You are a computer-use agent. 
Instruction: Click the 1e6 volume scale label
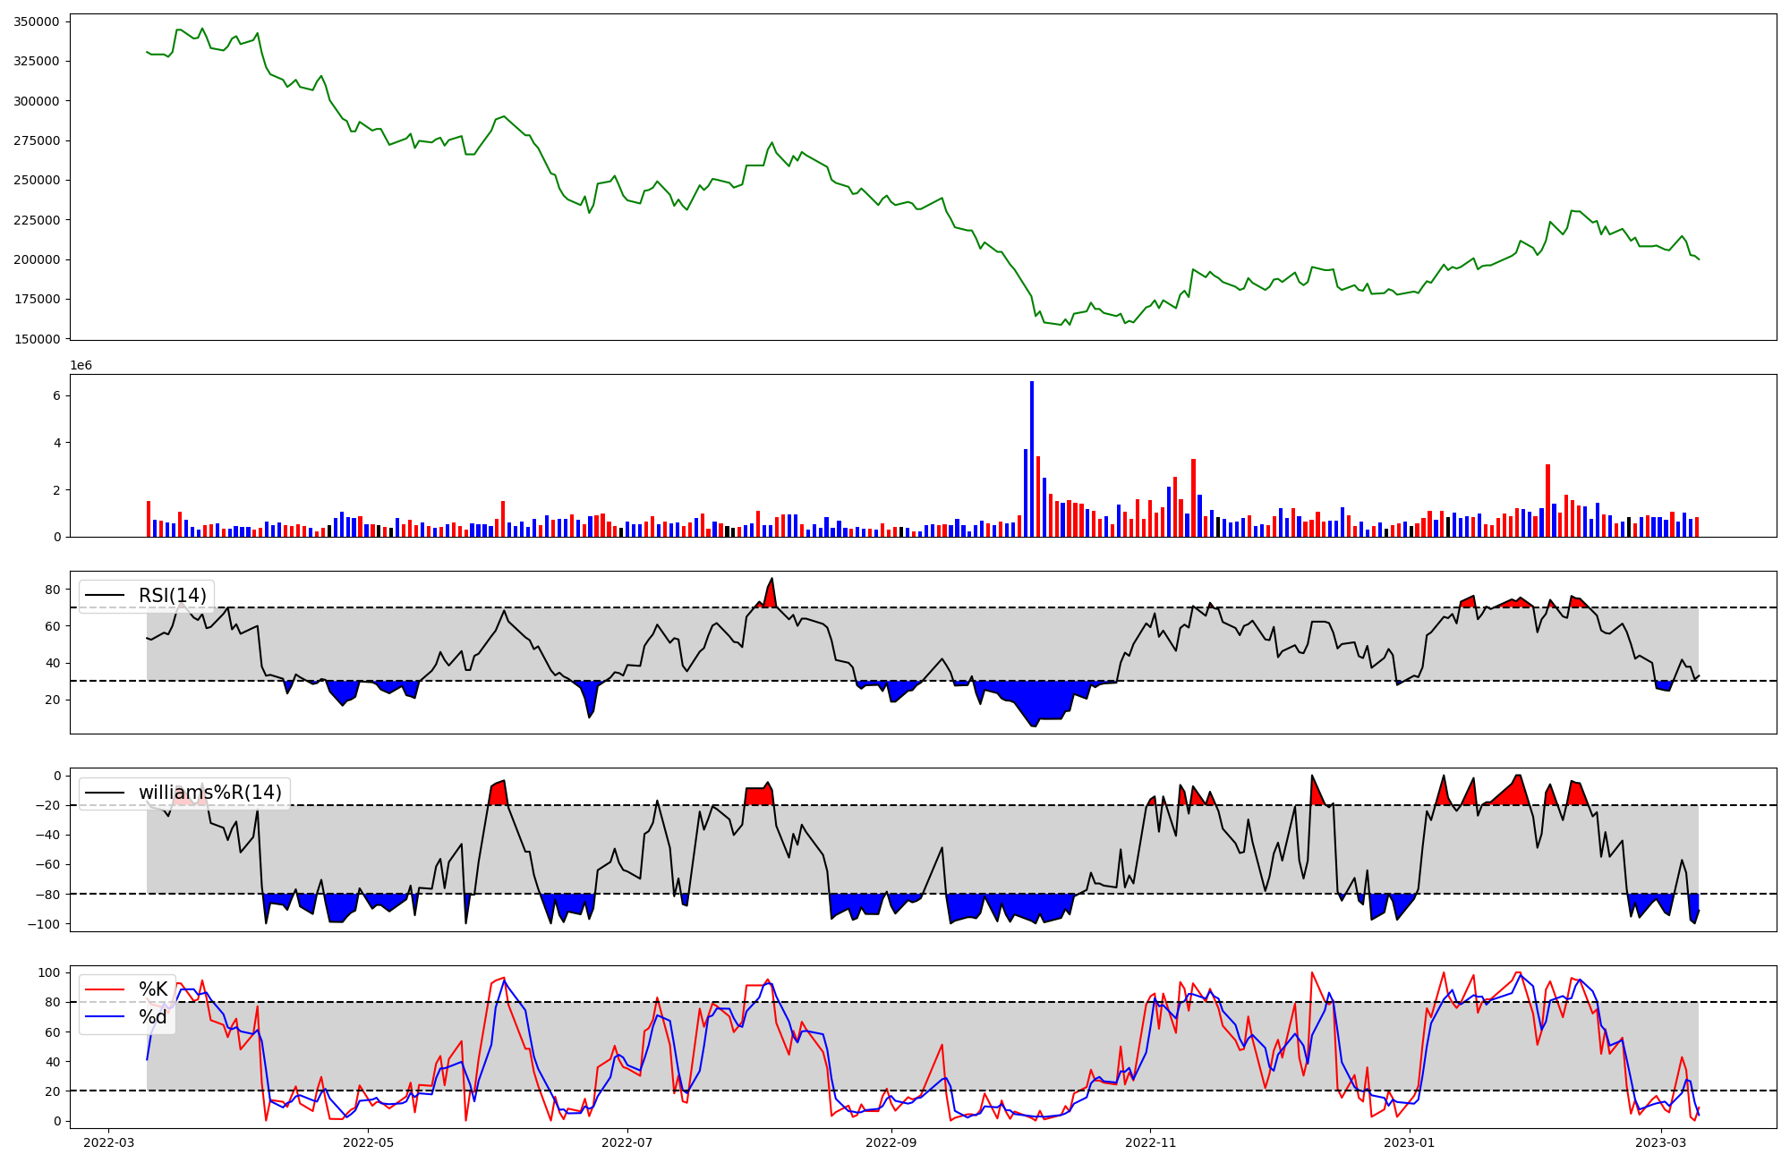pos(81,365)
